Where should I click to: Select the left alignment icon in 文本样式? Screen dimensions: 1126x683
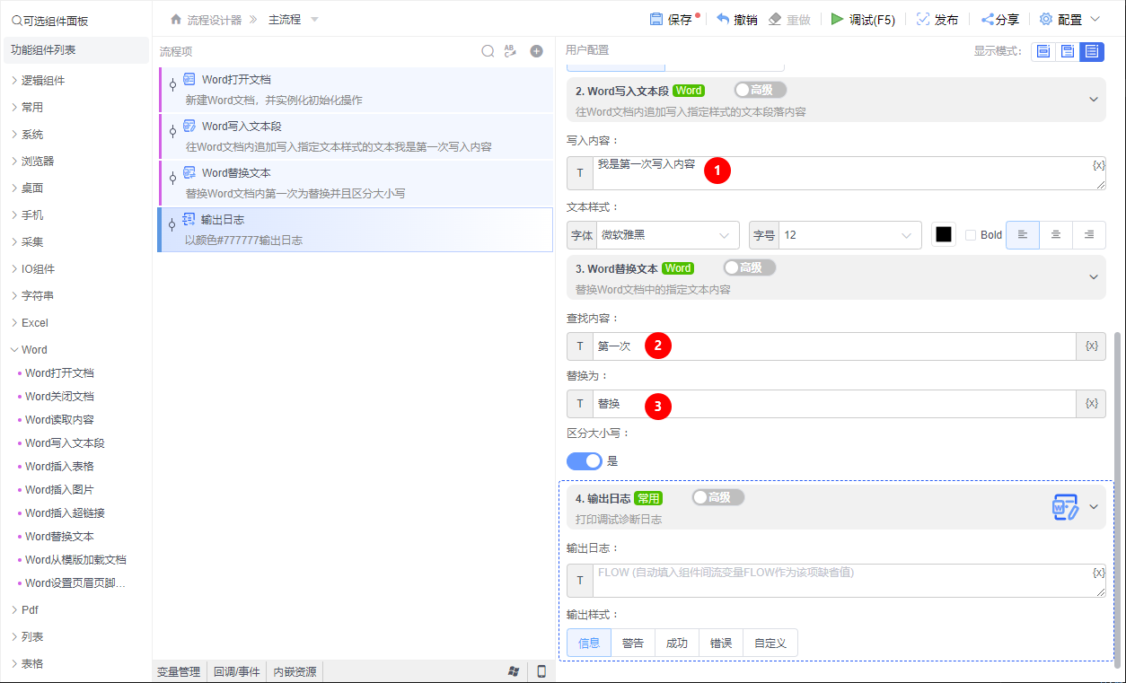click(1024, 234)
